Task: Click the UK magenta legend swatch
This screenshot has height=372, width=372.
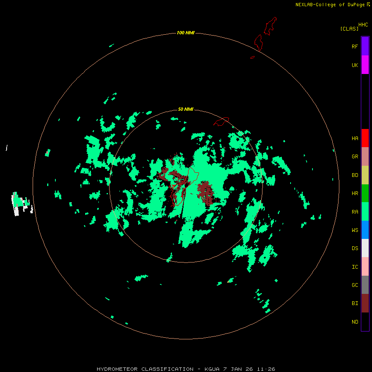Action: click(x=365, y=65)
